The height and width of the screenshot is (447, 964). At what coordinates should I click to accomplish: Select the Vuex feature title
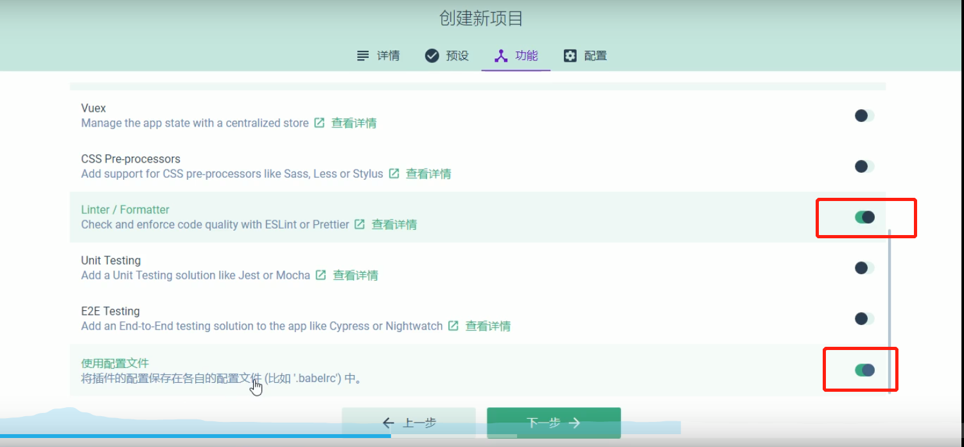94,109
